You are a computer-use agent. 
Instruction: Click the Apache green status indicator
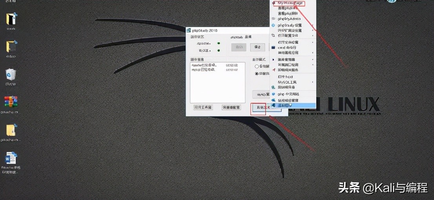click(x=219, y=43)
